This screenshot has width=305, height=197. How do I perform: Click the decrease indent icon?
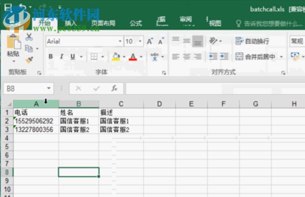[213, 56]
